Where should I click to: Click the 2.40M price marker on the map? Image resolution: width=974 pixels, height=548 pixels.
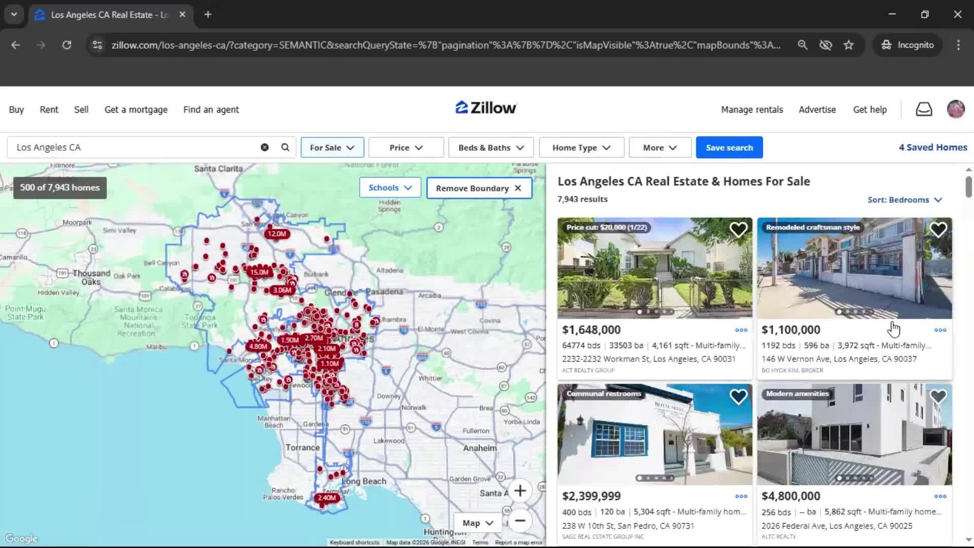[x=327, y=498]
